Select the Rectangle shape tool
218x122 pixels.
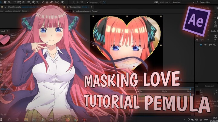click(29, 2)
